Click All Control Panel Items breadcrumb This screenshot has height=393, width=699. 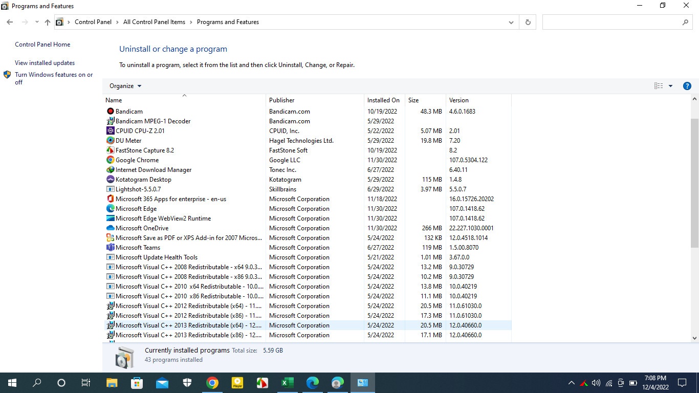pyautogui.click(x=154, y=22)
